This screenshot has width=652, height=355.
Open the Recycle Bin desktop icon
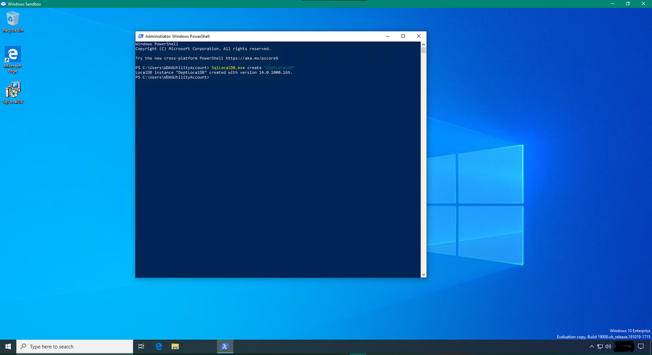coord(12,22)
